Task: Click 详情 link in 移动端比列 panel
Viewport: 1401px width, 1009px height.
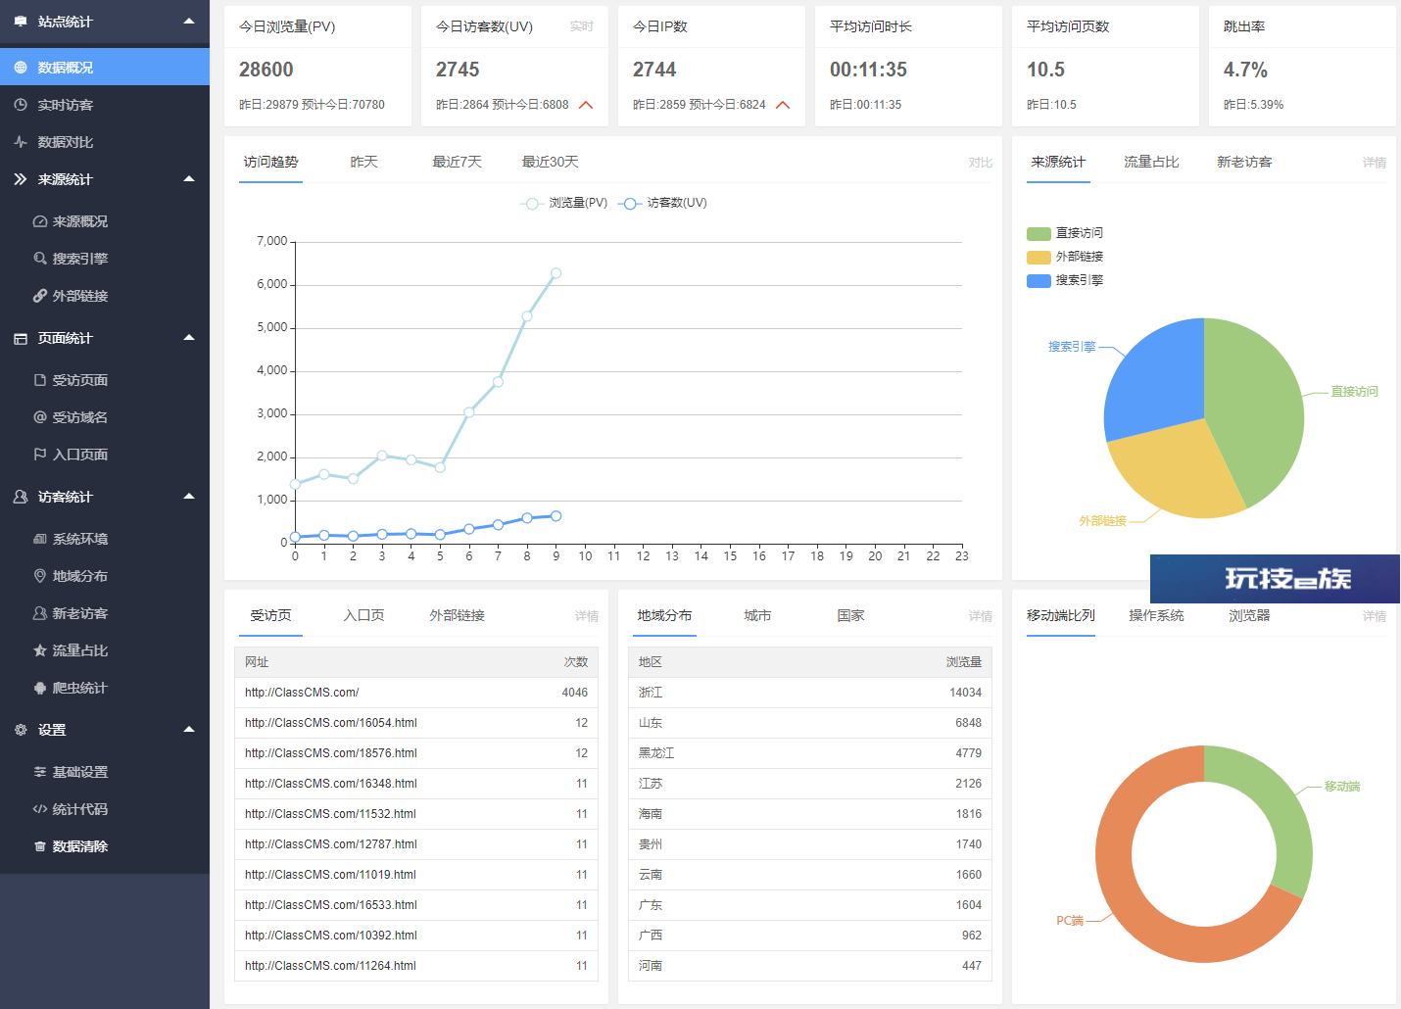Action: coord(1375,616)
